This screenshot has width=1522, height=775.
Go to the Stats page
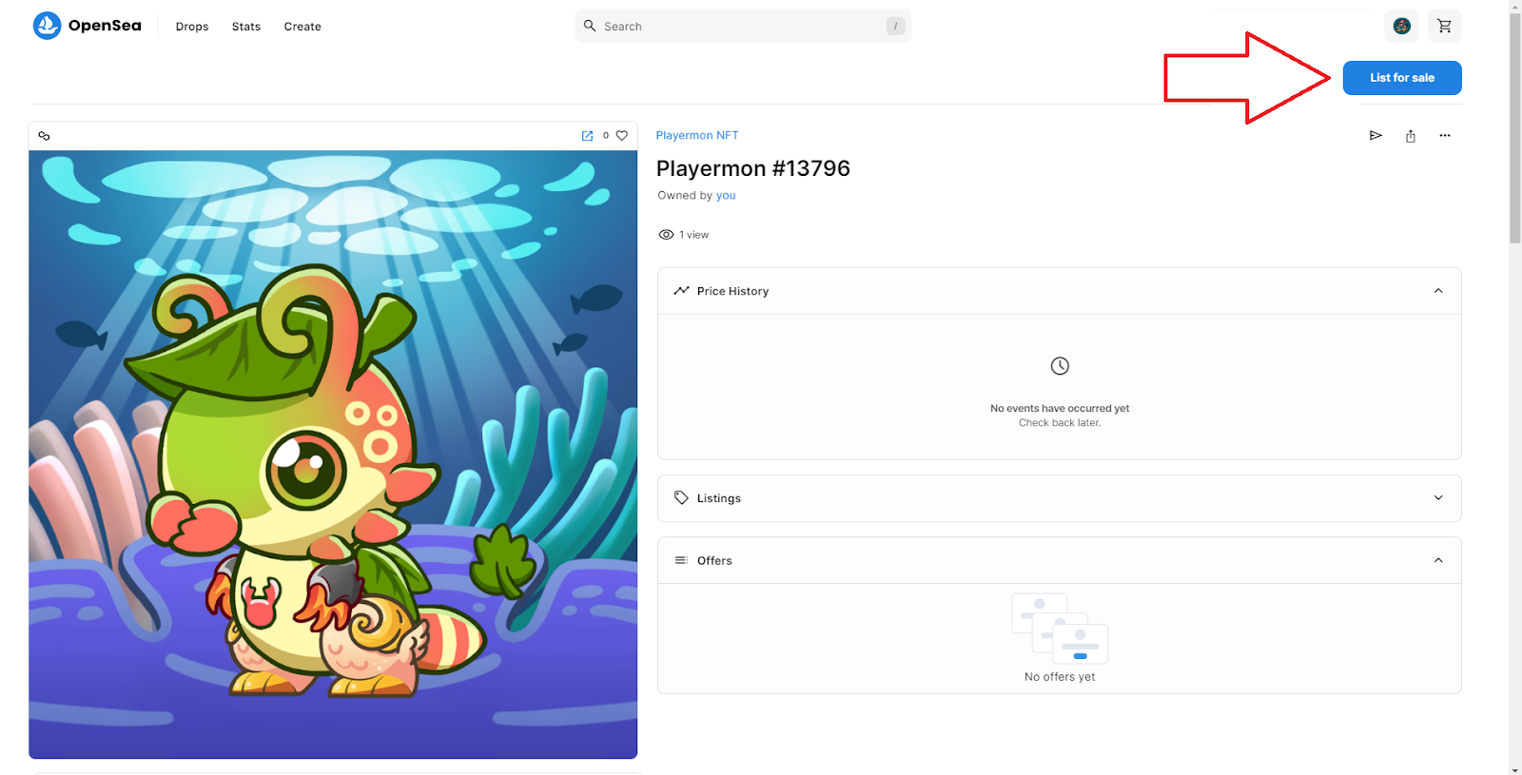coord(246,27)
